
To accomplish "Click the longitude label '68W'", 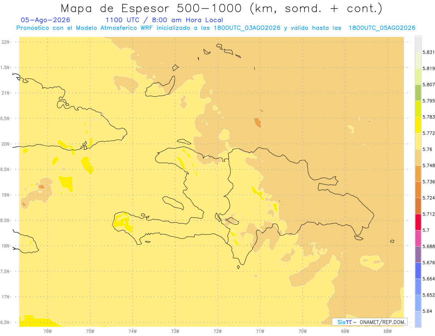I will click(x=387, y=331).
